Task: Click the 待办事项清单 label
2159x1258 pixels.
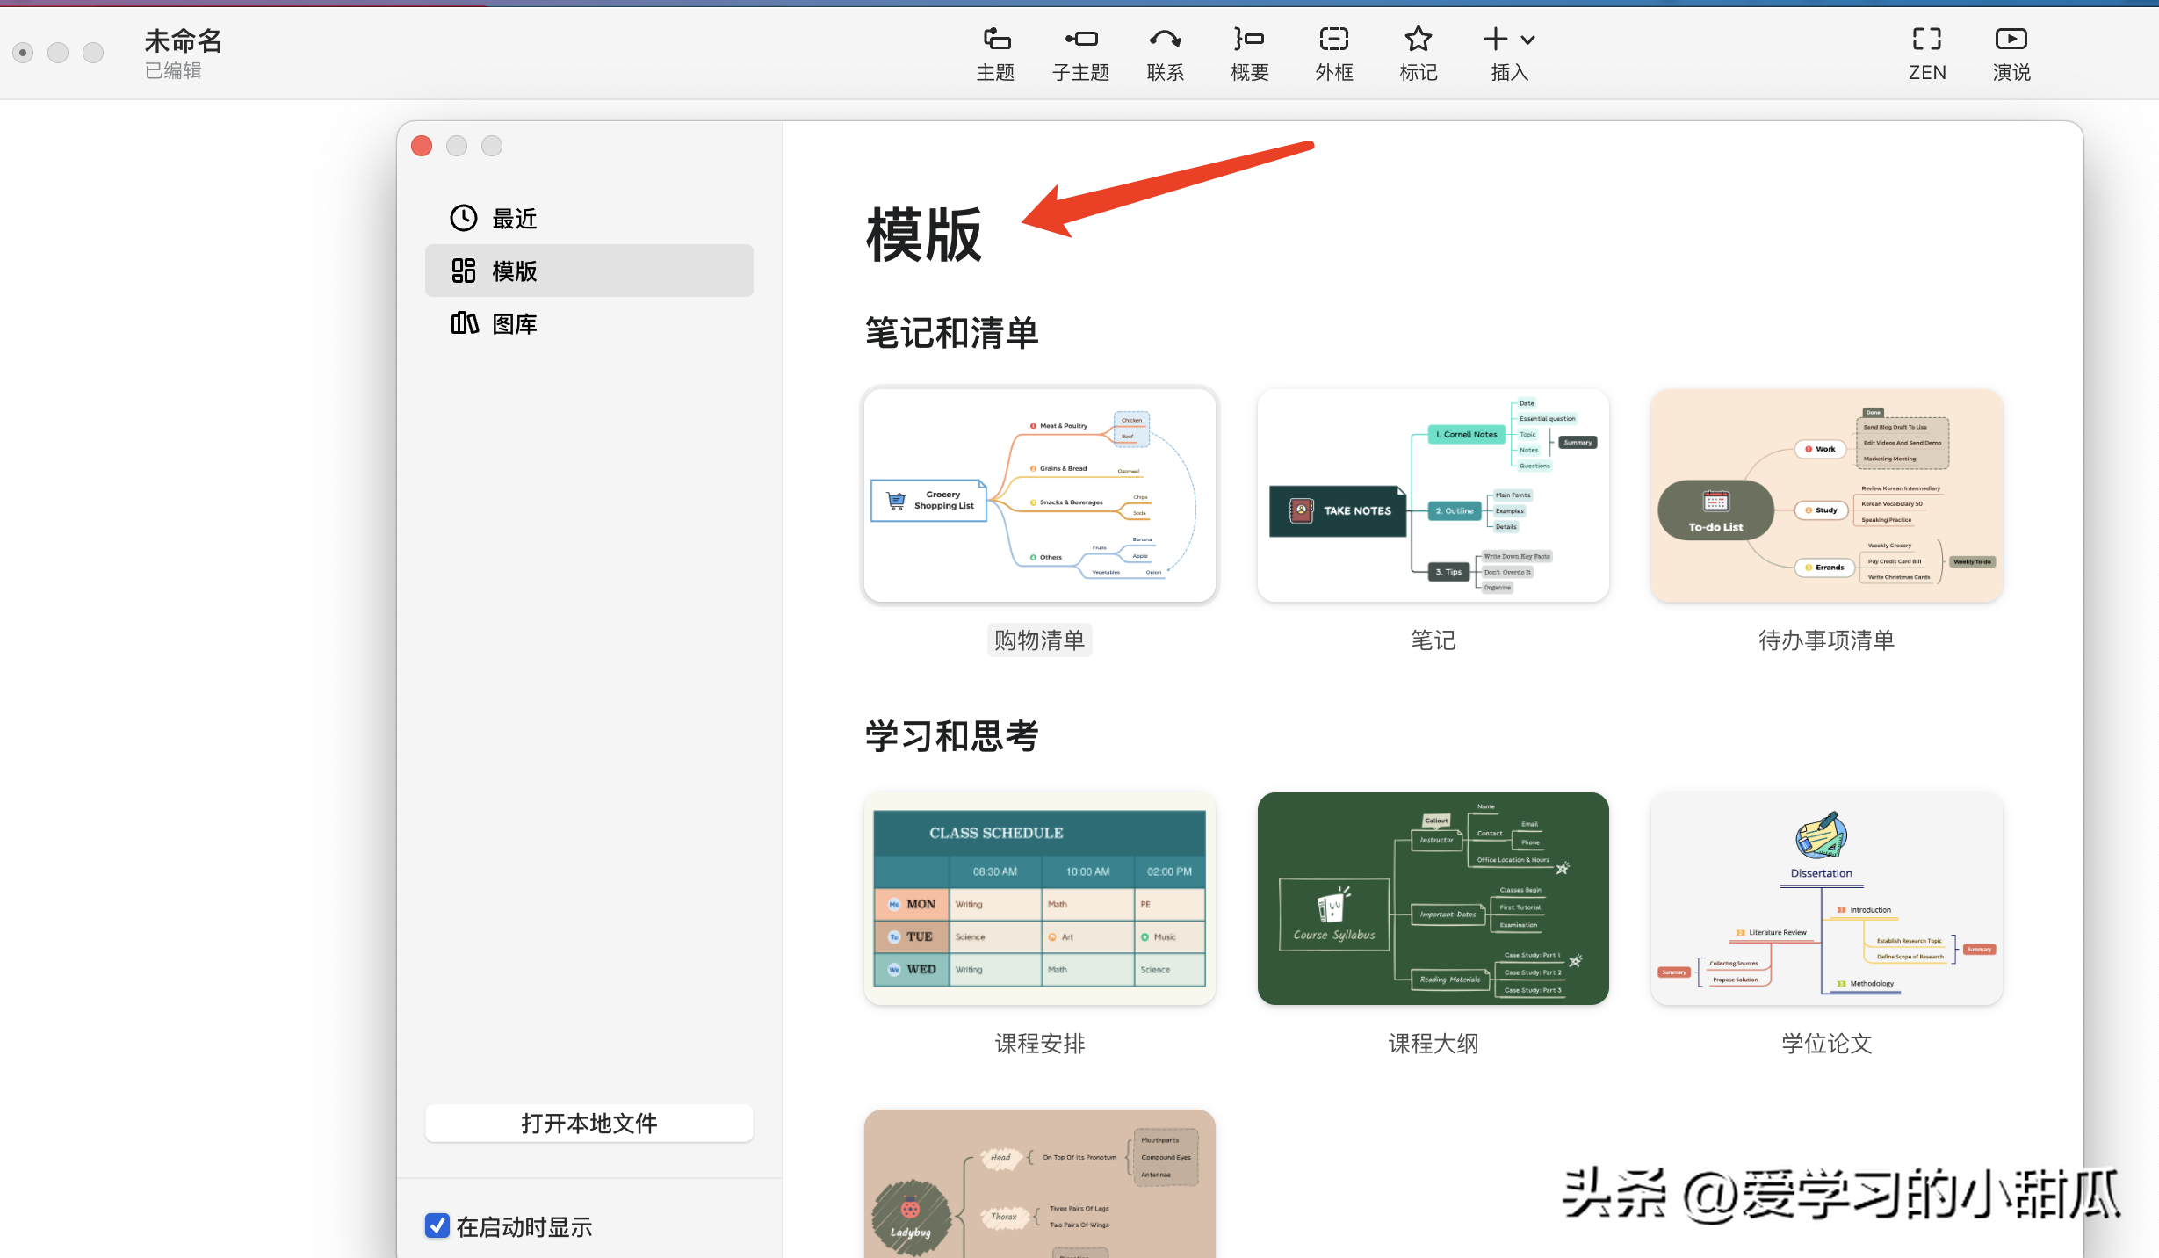Action: [1827, 640]
